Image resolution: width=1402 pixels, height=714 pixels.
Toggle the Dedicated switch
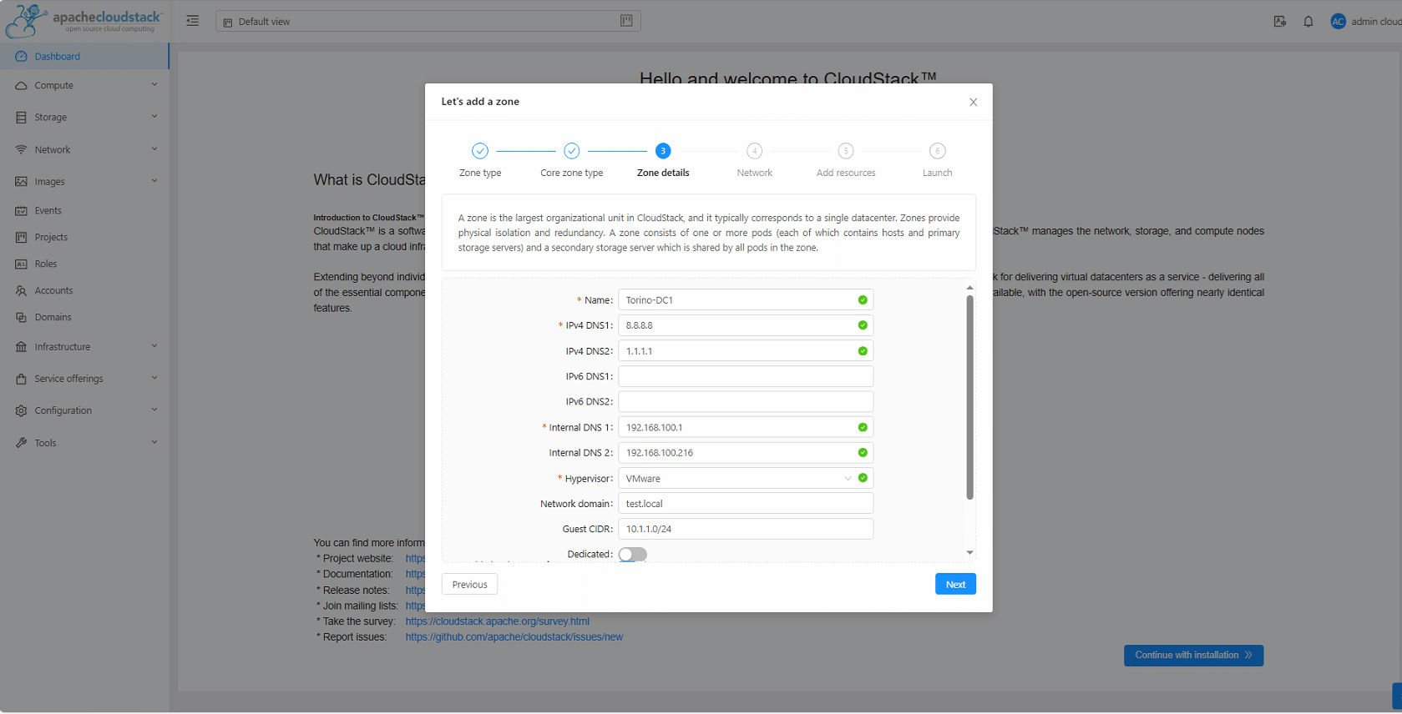[x=632, y=555]
